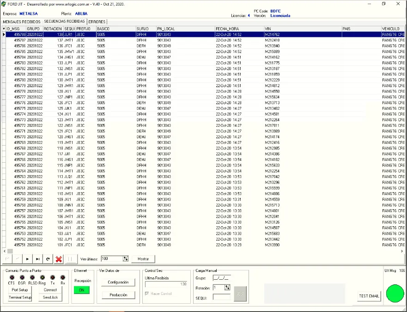Image resolution: width=407 pixels, height=312 pixels.
Task: Sort by ROTACION column header
Action: pos(53,29)
